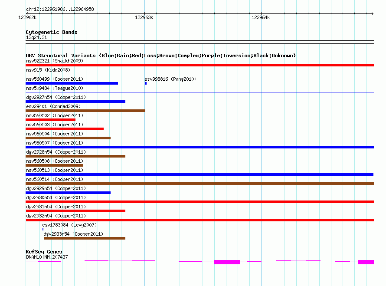Select the brown dgv2933n54 complex bar
This screenshot has width=386, height=286.
tap(85, 238)
